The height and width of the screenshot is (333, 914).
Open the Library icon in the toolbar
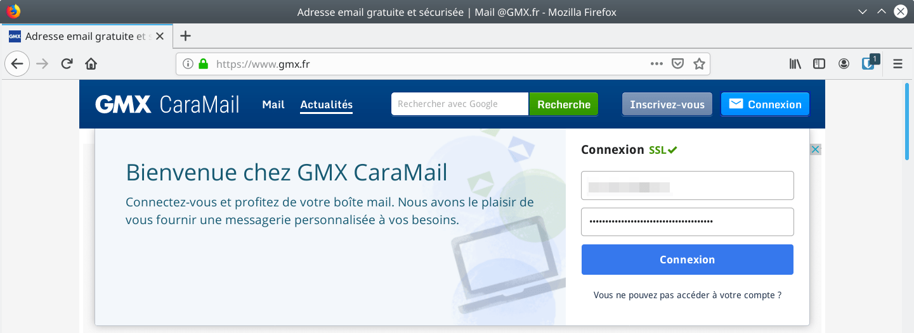pyautogui.click(x=795, y=63)
